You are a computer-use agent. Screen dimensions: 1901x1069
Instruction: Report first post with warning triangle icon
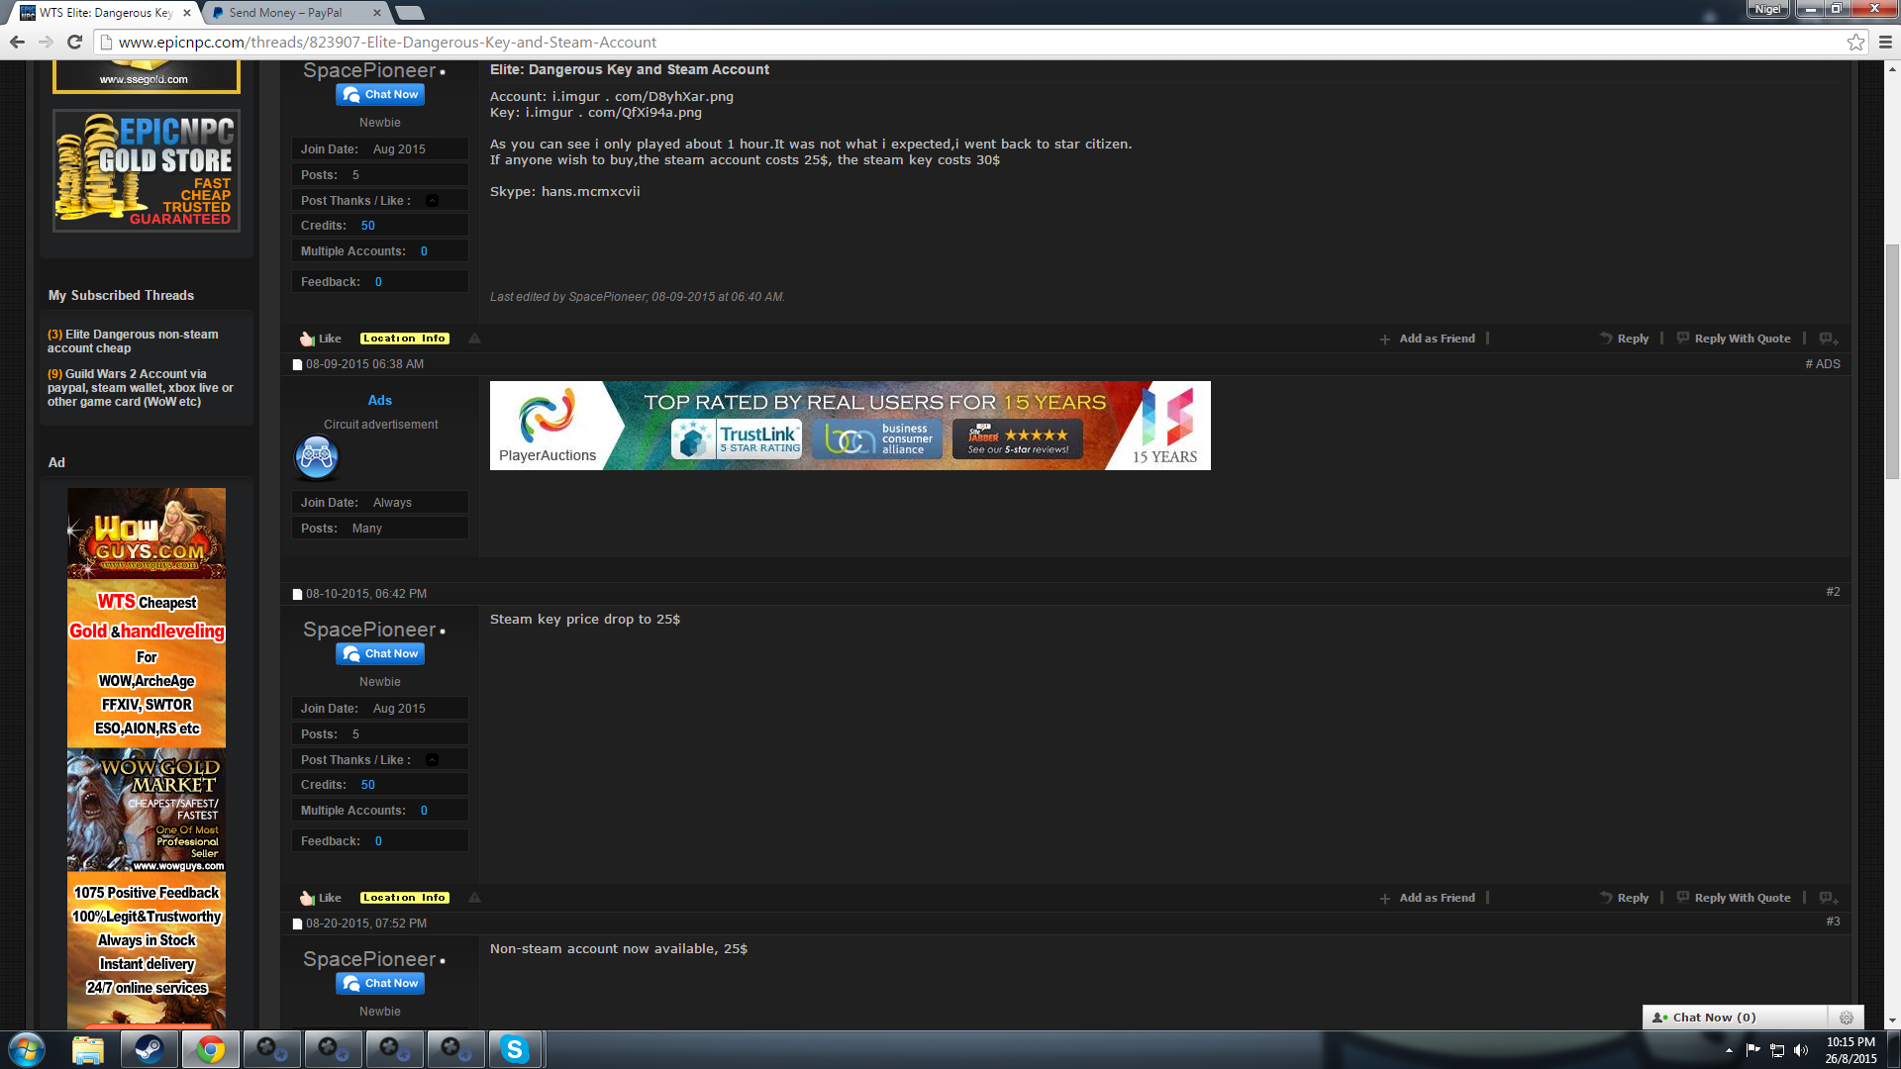point(474,339)
